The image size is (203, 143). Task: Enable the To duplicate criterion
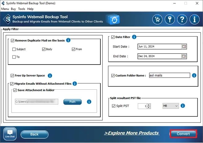click(14, 57)
